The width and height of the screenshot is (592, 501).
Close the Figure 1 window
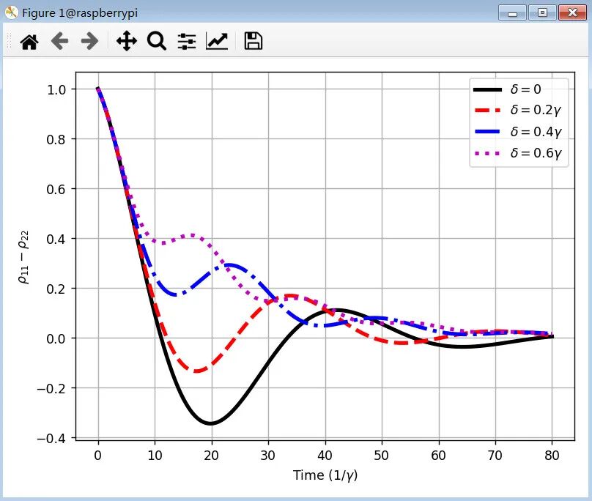tap(572, 12)
